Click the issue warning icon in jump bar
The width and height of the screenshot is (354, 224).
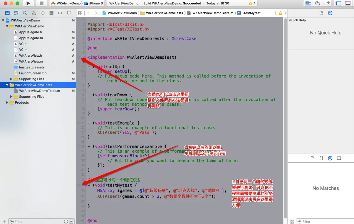pyautogui.click(x=280, y=13)
